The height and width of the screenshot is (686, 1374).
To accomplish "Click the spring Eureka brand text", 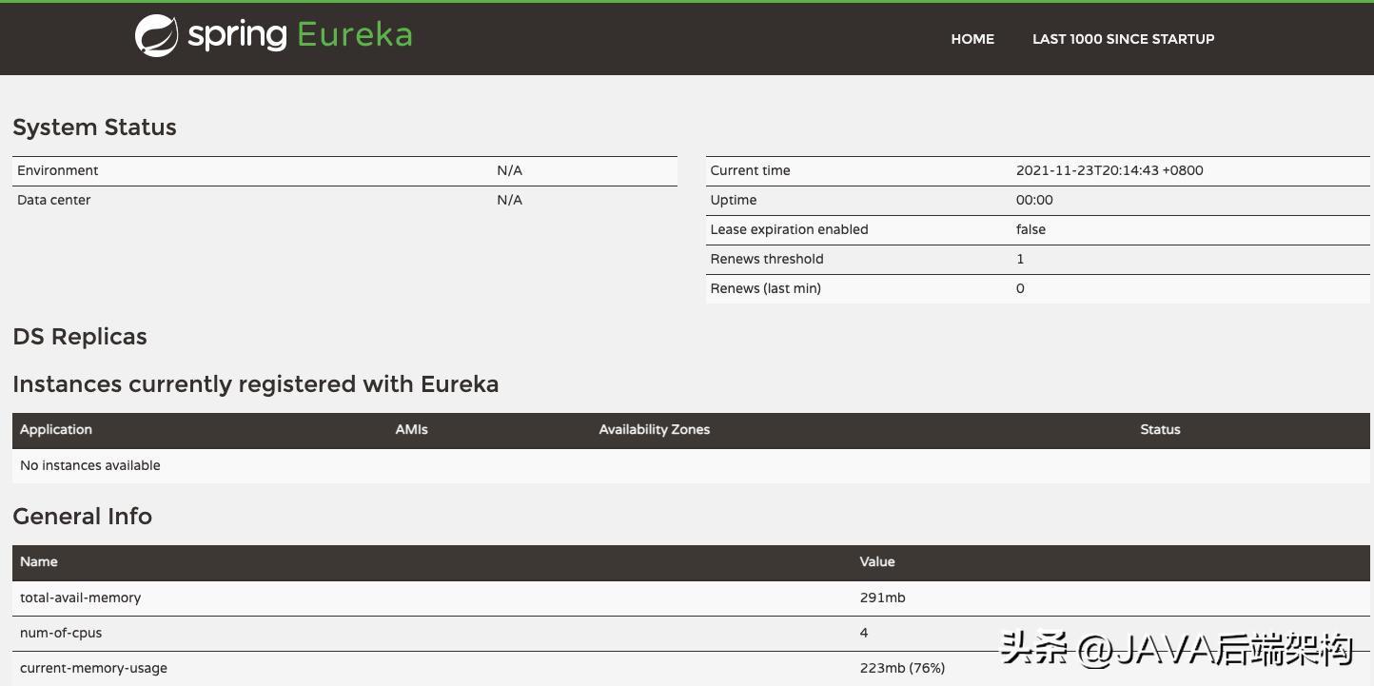I will pyautogui.click(x=300, y=35).
